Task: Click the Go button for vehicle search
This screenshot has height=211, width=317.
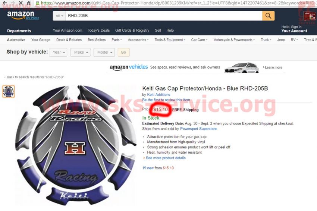Action: click(x=123, y=52)
